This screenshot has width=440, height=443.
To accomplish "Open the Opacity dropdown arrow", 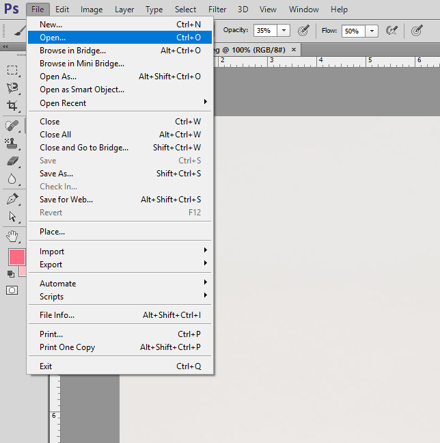I will tap(284, 31).
